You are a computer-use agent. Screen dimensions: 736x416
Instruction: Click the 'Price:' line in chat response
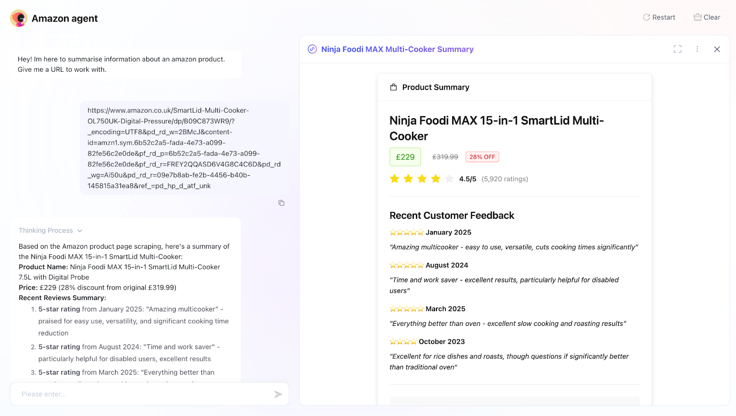click(x=98, y=288)
